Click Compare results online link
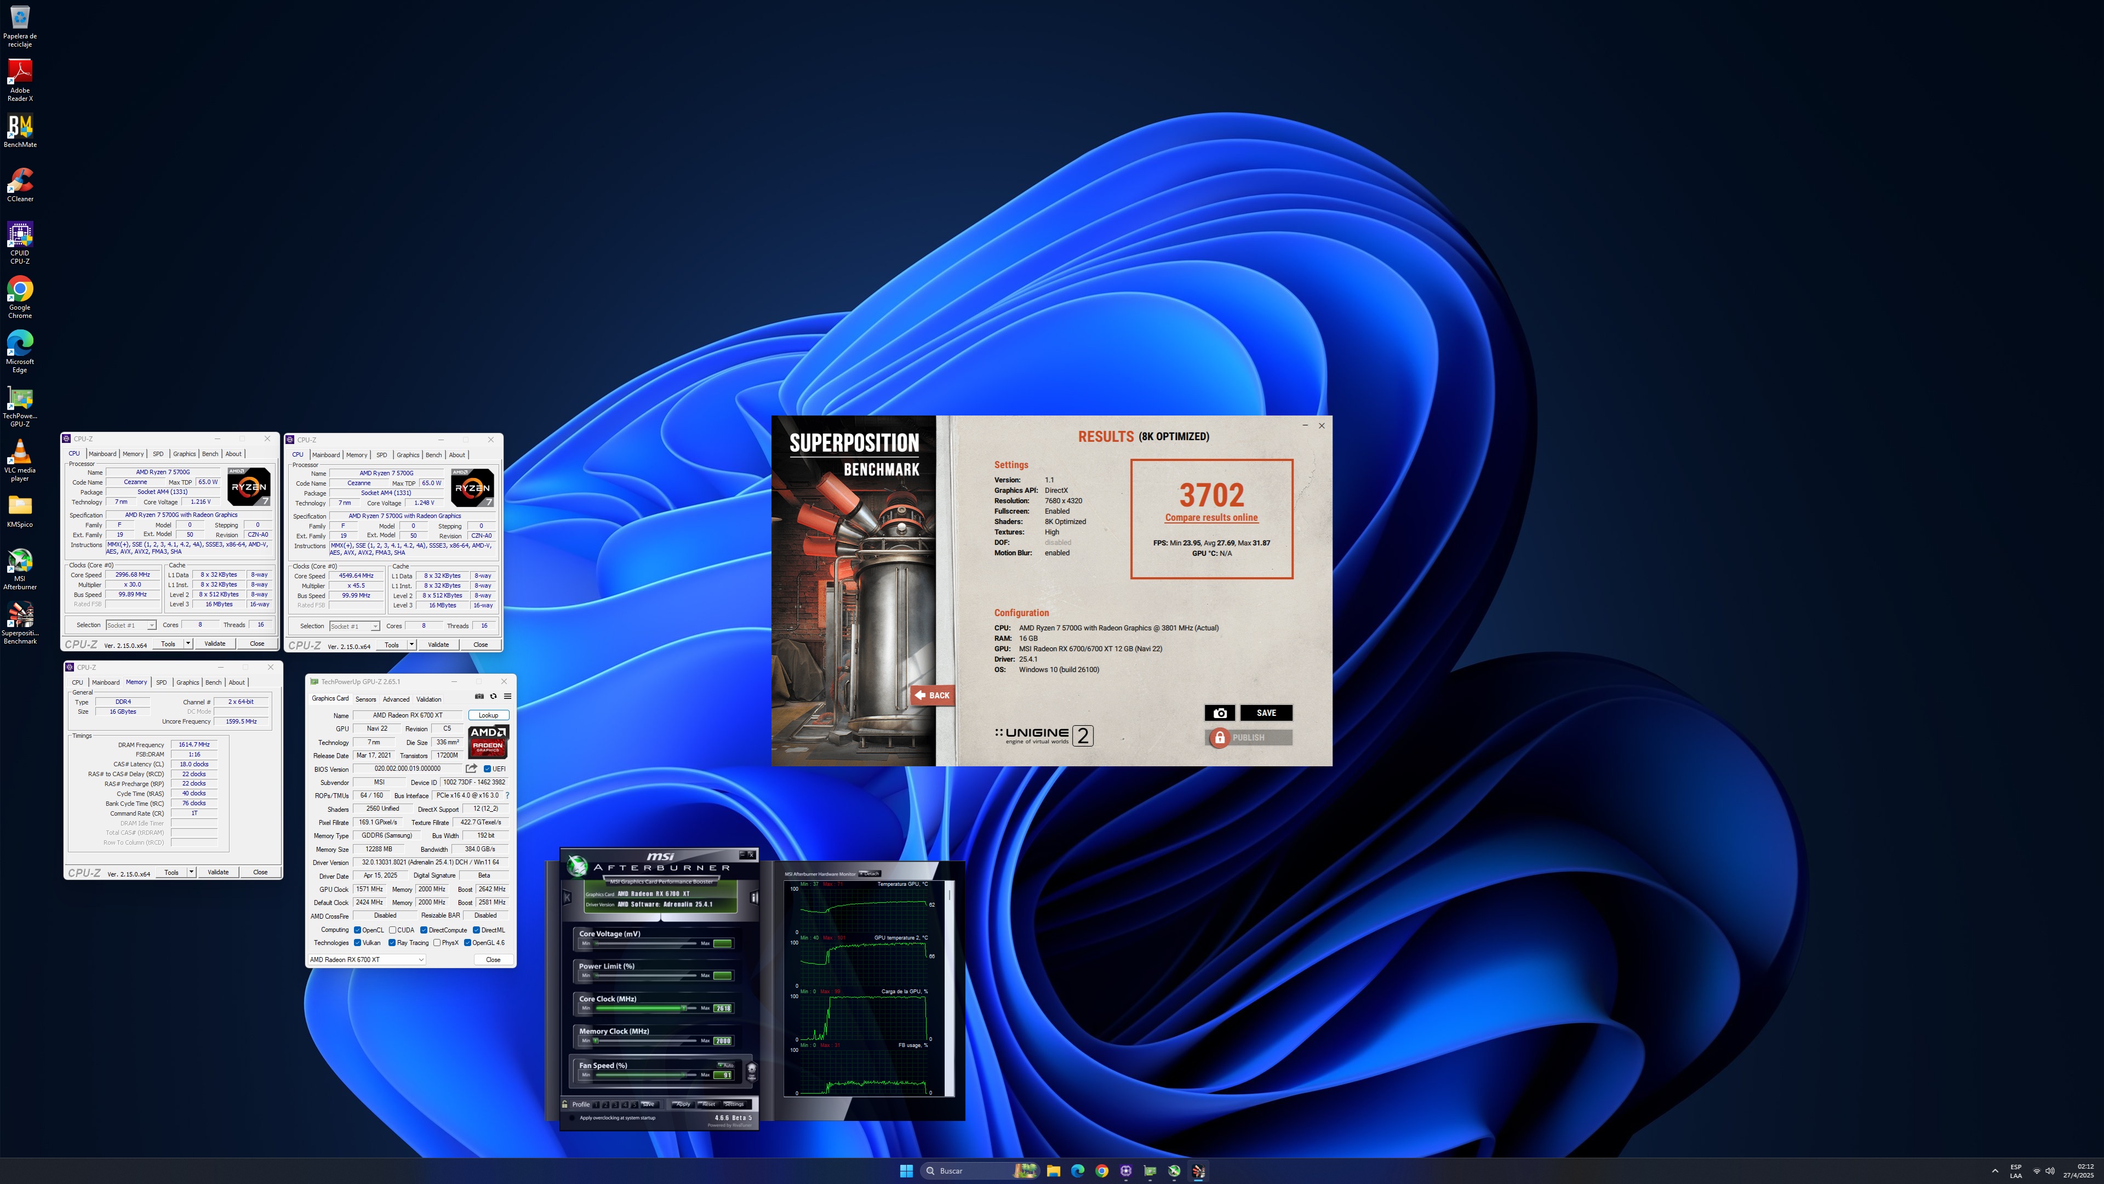Image resolution: width=2104 pixels, height=1184 pixels. (x=1211, y=517)
